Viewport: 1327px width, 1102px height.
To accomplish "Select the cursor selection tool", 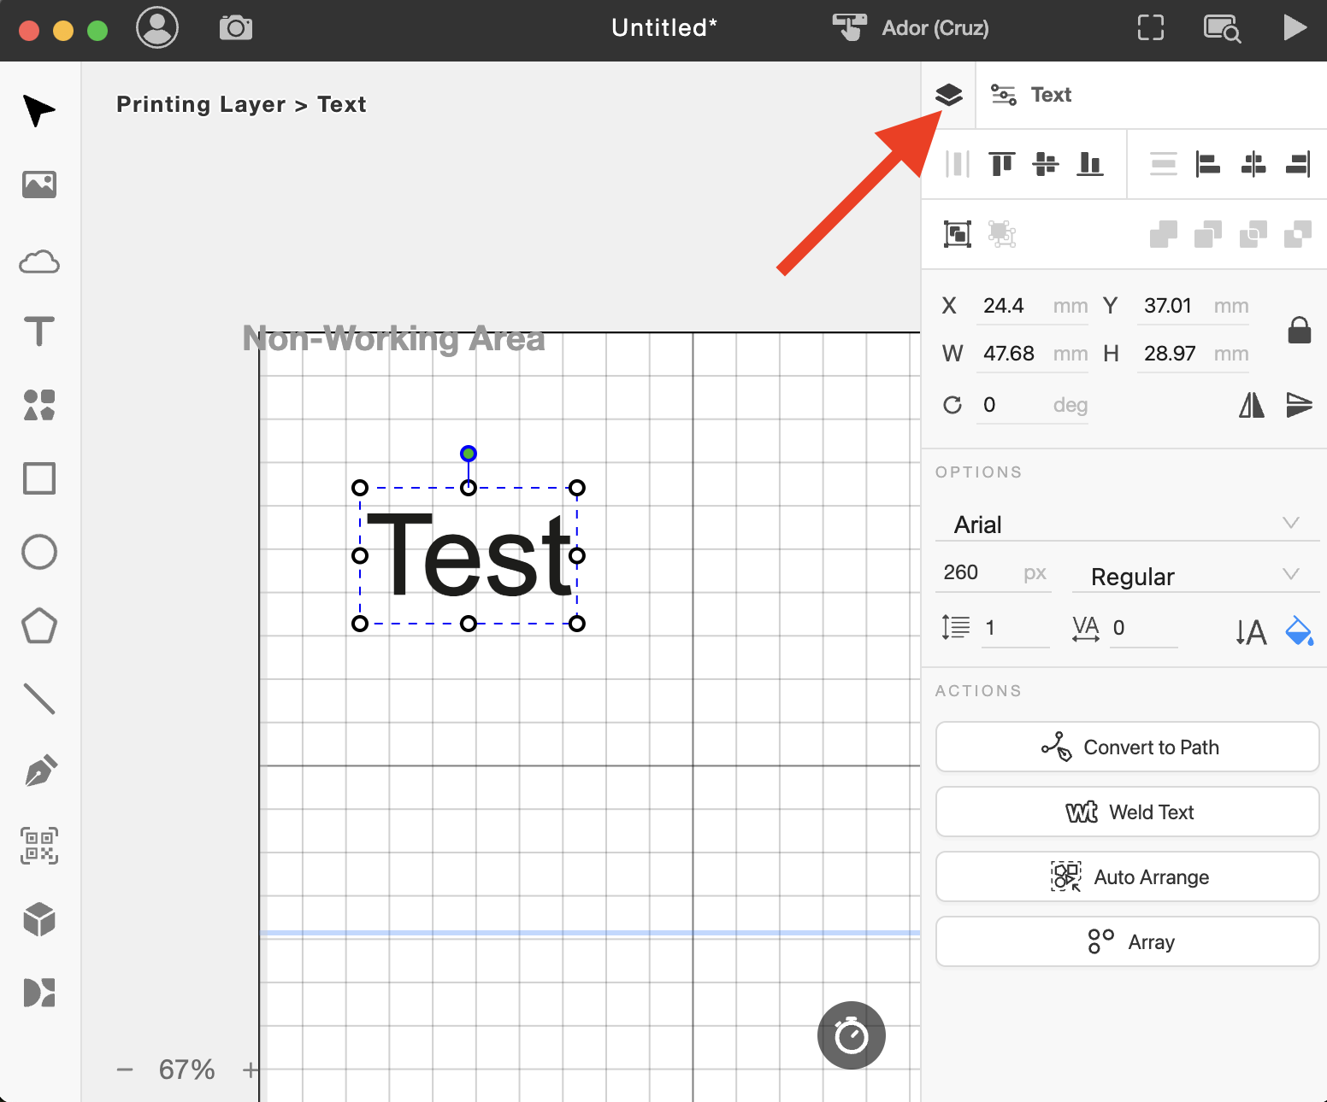I will (39, 111).
